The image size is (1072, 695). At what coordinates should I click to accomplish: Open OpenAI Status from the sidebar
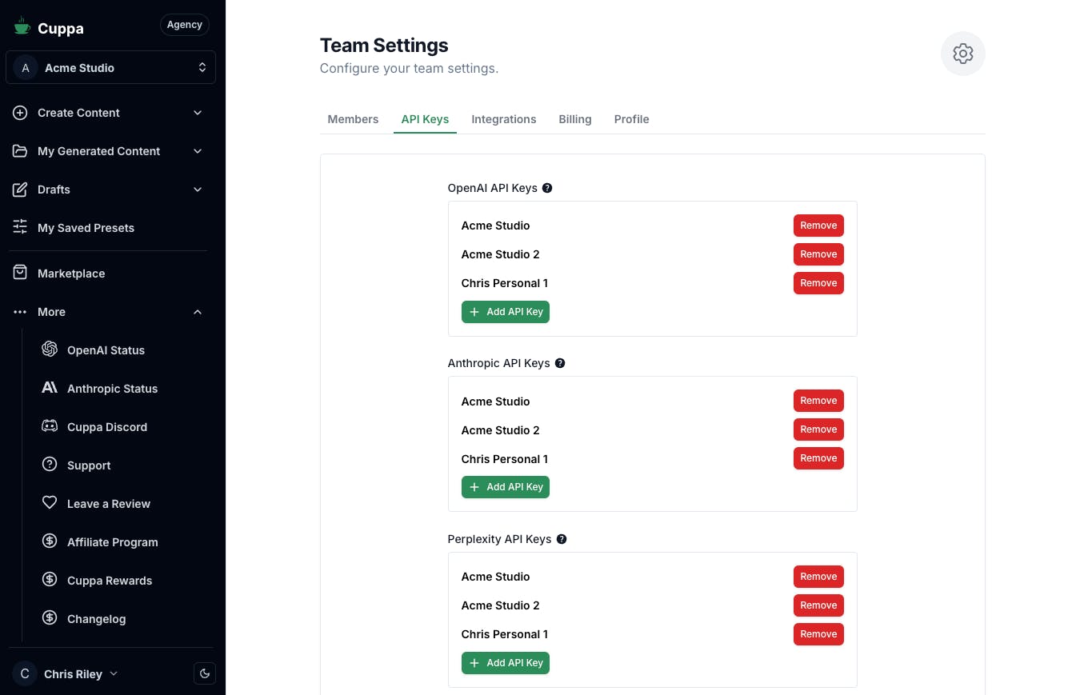pyautogui.click(x=106, y=350)
